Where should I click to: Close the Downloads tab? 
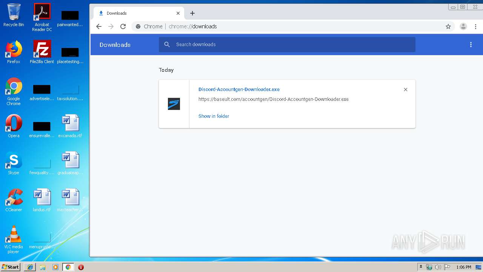tap(178, 13)
